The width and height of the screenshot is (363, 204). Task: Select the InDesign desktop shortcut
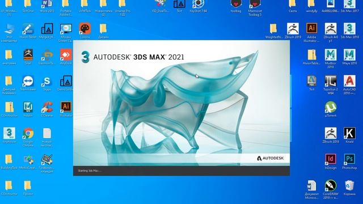click(331, 161)
